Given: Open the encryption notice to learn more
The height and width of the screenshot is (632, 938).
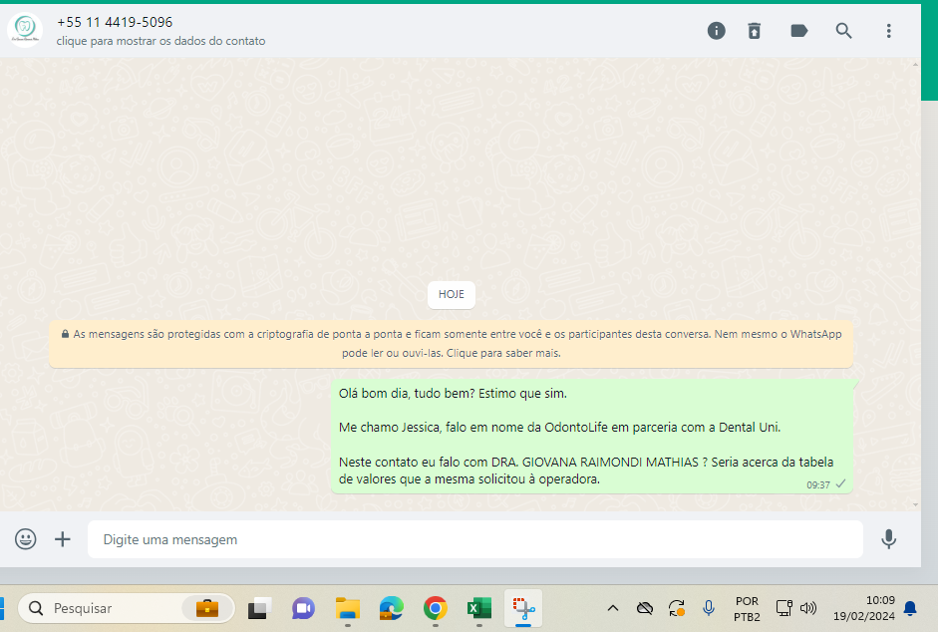Looking at the screenshot, I should click(451, 344).
